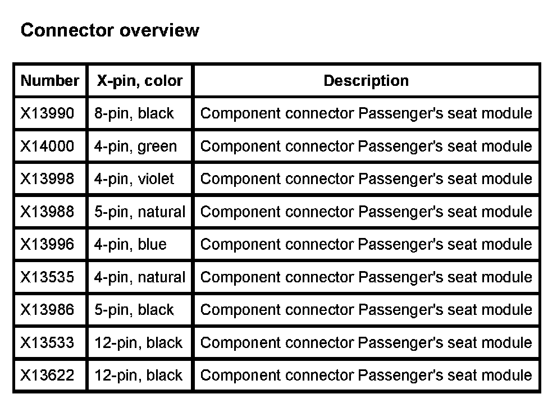Select the X-pin, color column header
557x403 pixels.
pyautogui.click(x=140, y=81)
